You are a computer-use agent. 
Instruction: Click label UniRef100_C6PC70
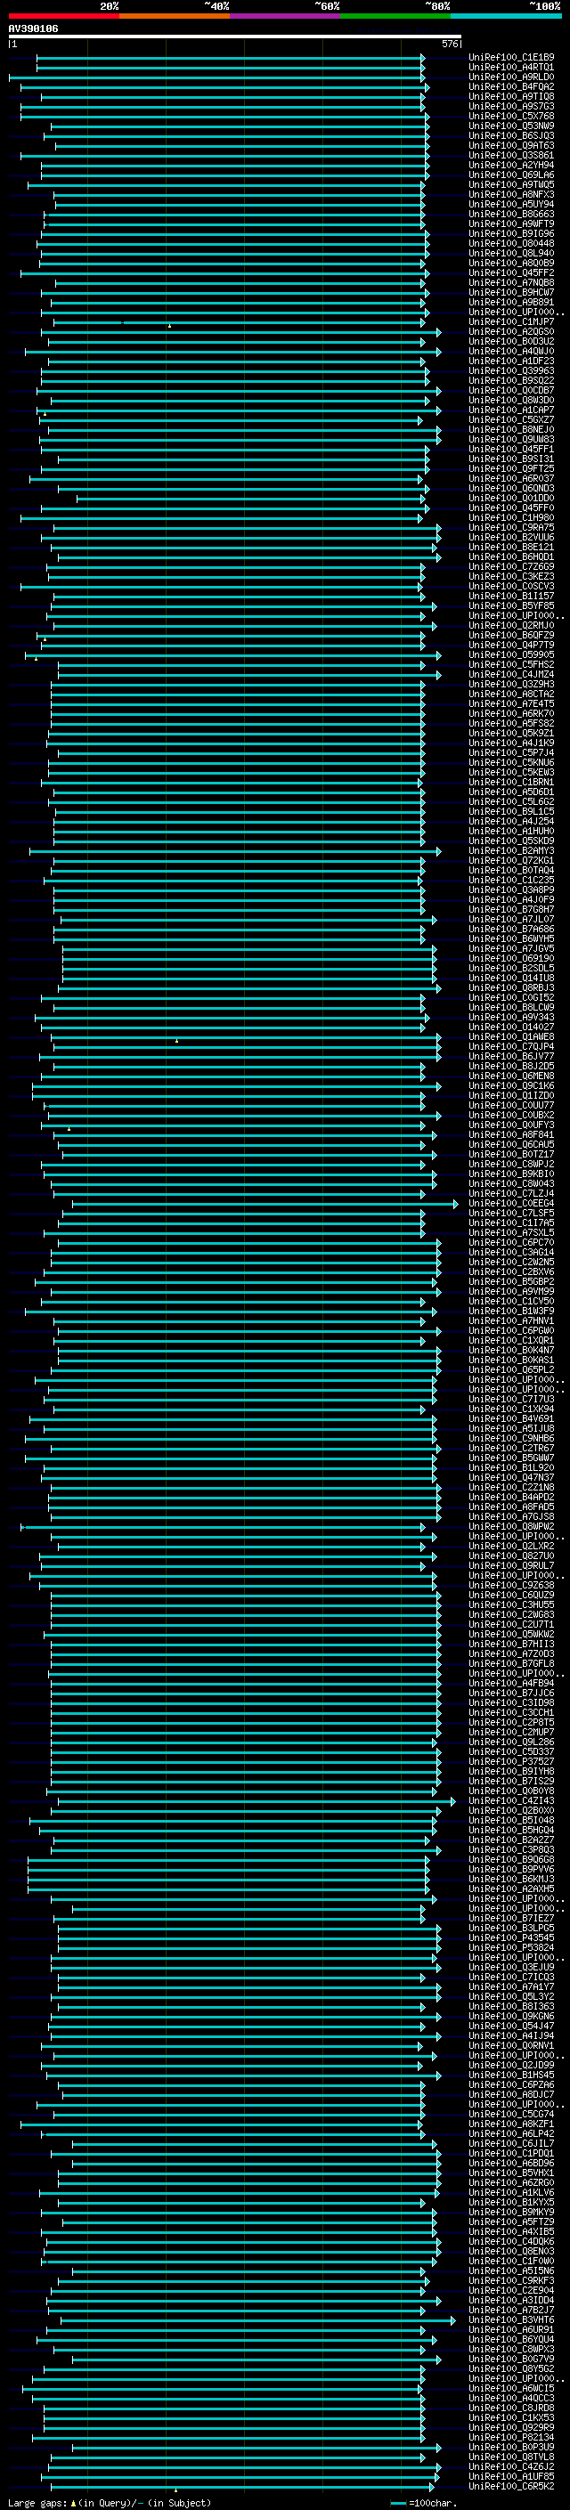(511, 1242)
